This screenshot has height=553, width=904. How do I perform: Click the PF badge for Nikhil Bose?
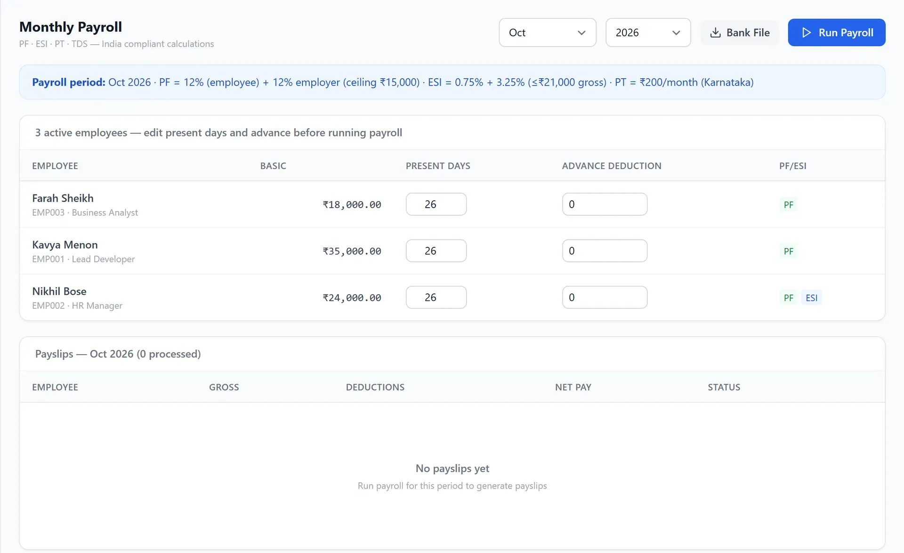[x=789, y=298]
